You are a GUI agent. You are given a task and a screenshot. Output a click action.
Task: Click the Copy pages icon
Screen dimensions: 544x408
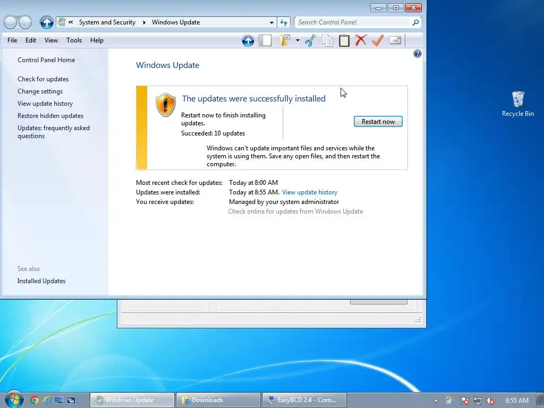pos(327,40)
